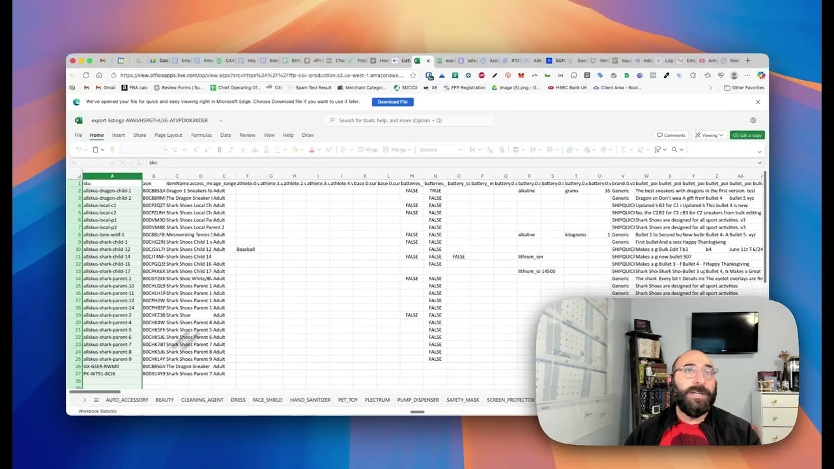The height and width of the screenshot is (469, 834).
Task: Click the Download File button
Action: [393, 102]
